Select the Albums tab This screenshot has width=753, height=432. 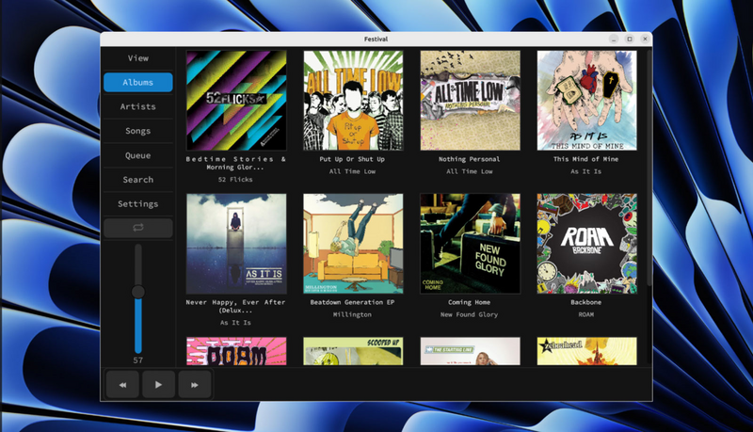[137, 82]
